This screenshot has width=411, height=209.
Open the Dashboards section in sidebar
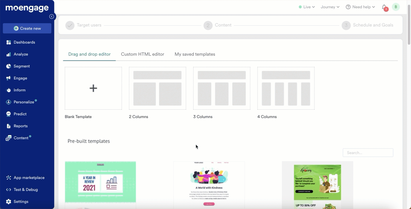pyautogui.click(x=24, y=42)
